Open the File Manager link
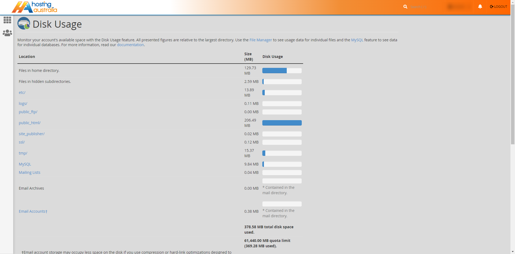 click(x=260, y=40)
